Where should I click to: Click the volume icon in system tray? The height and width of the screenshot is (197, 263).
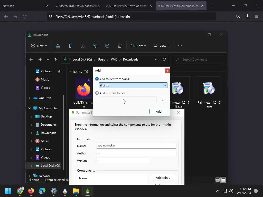(x=231, y=191)
